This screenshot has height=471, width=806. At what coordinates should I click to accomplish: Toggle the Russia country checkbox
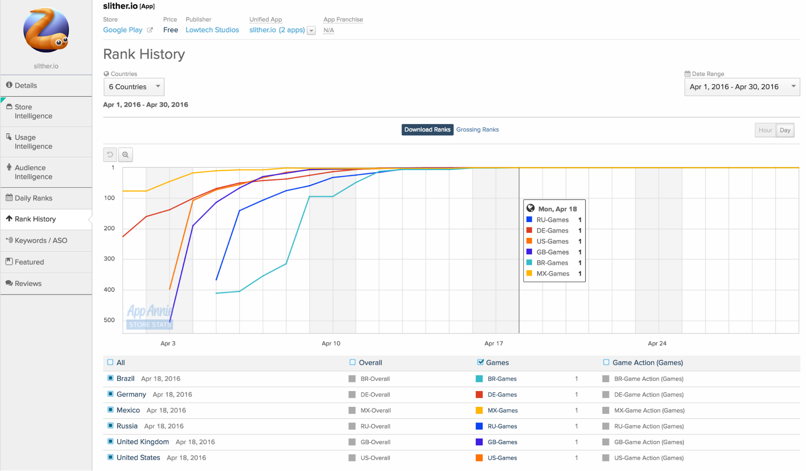[x=110, y=425]
